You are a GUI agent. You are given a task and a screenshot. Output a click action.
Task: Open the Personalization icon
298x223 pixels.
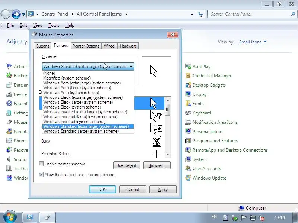click(x=188, y=132)
